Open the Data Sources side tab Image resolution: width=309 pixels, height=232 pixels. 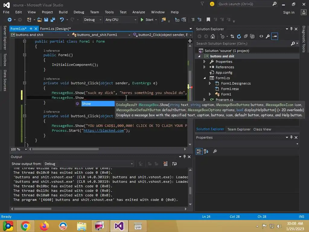click(x=5, y=80)
